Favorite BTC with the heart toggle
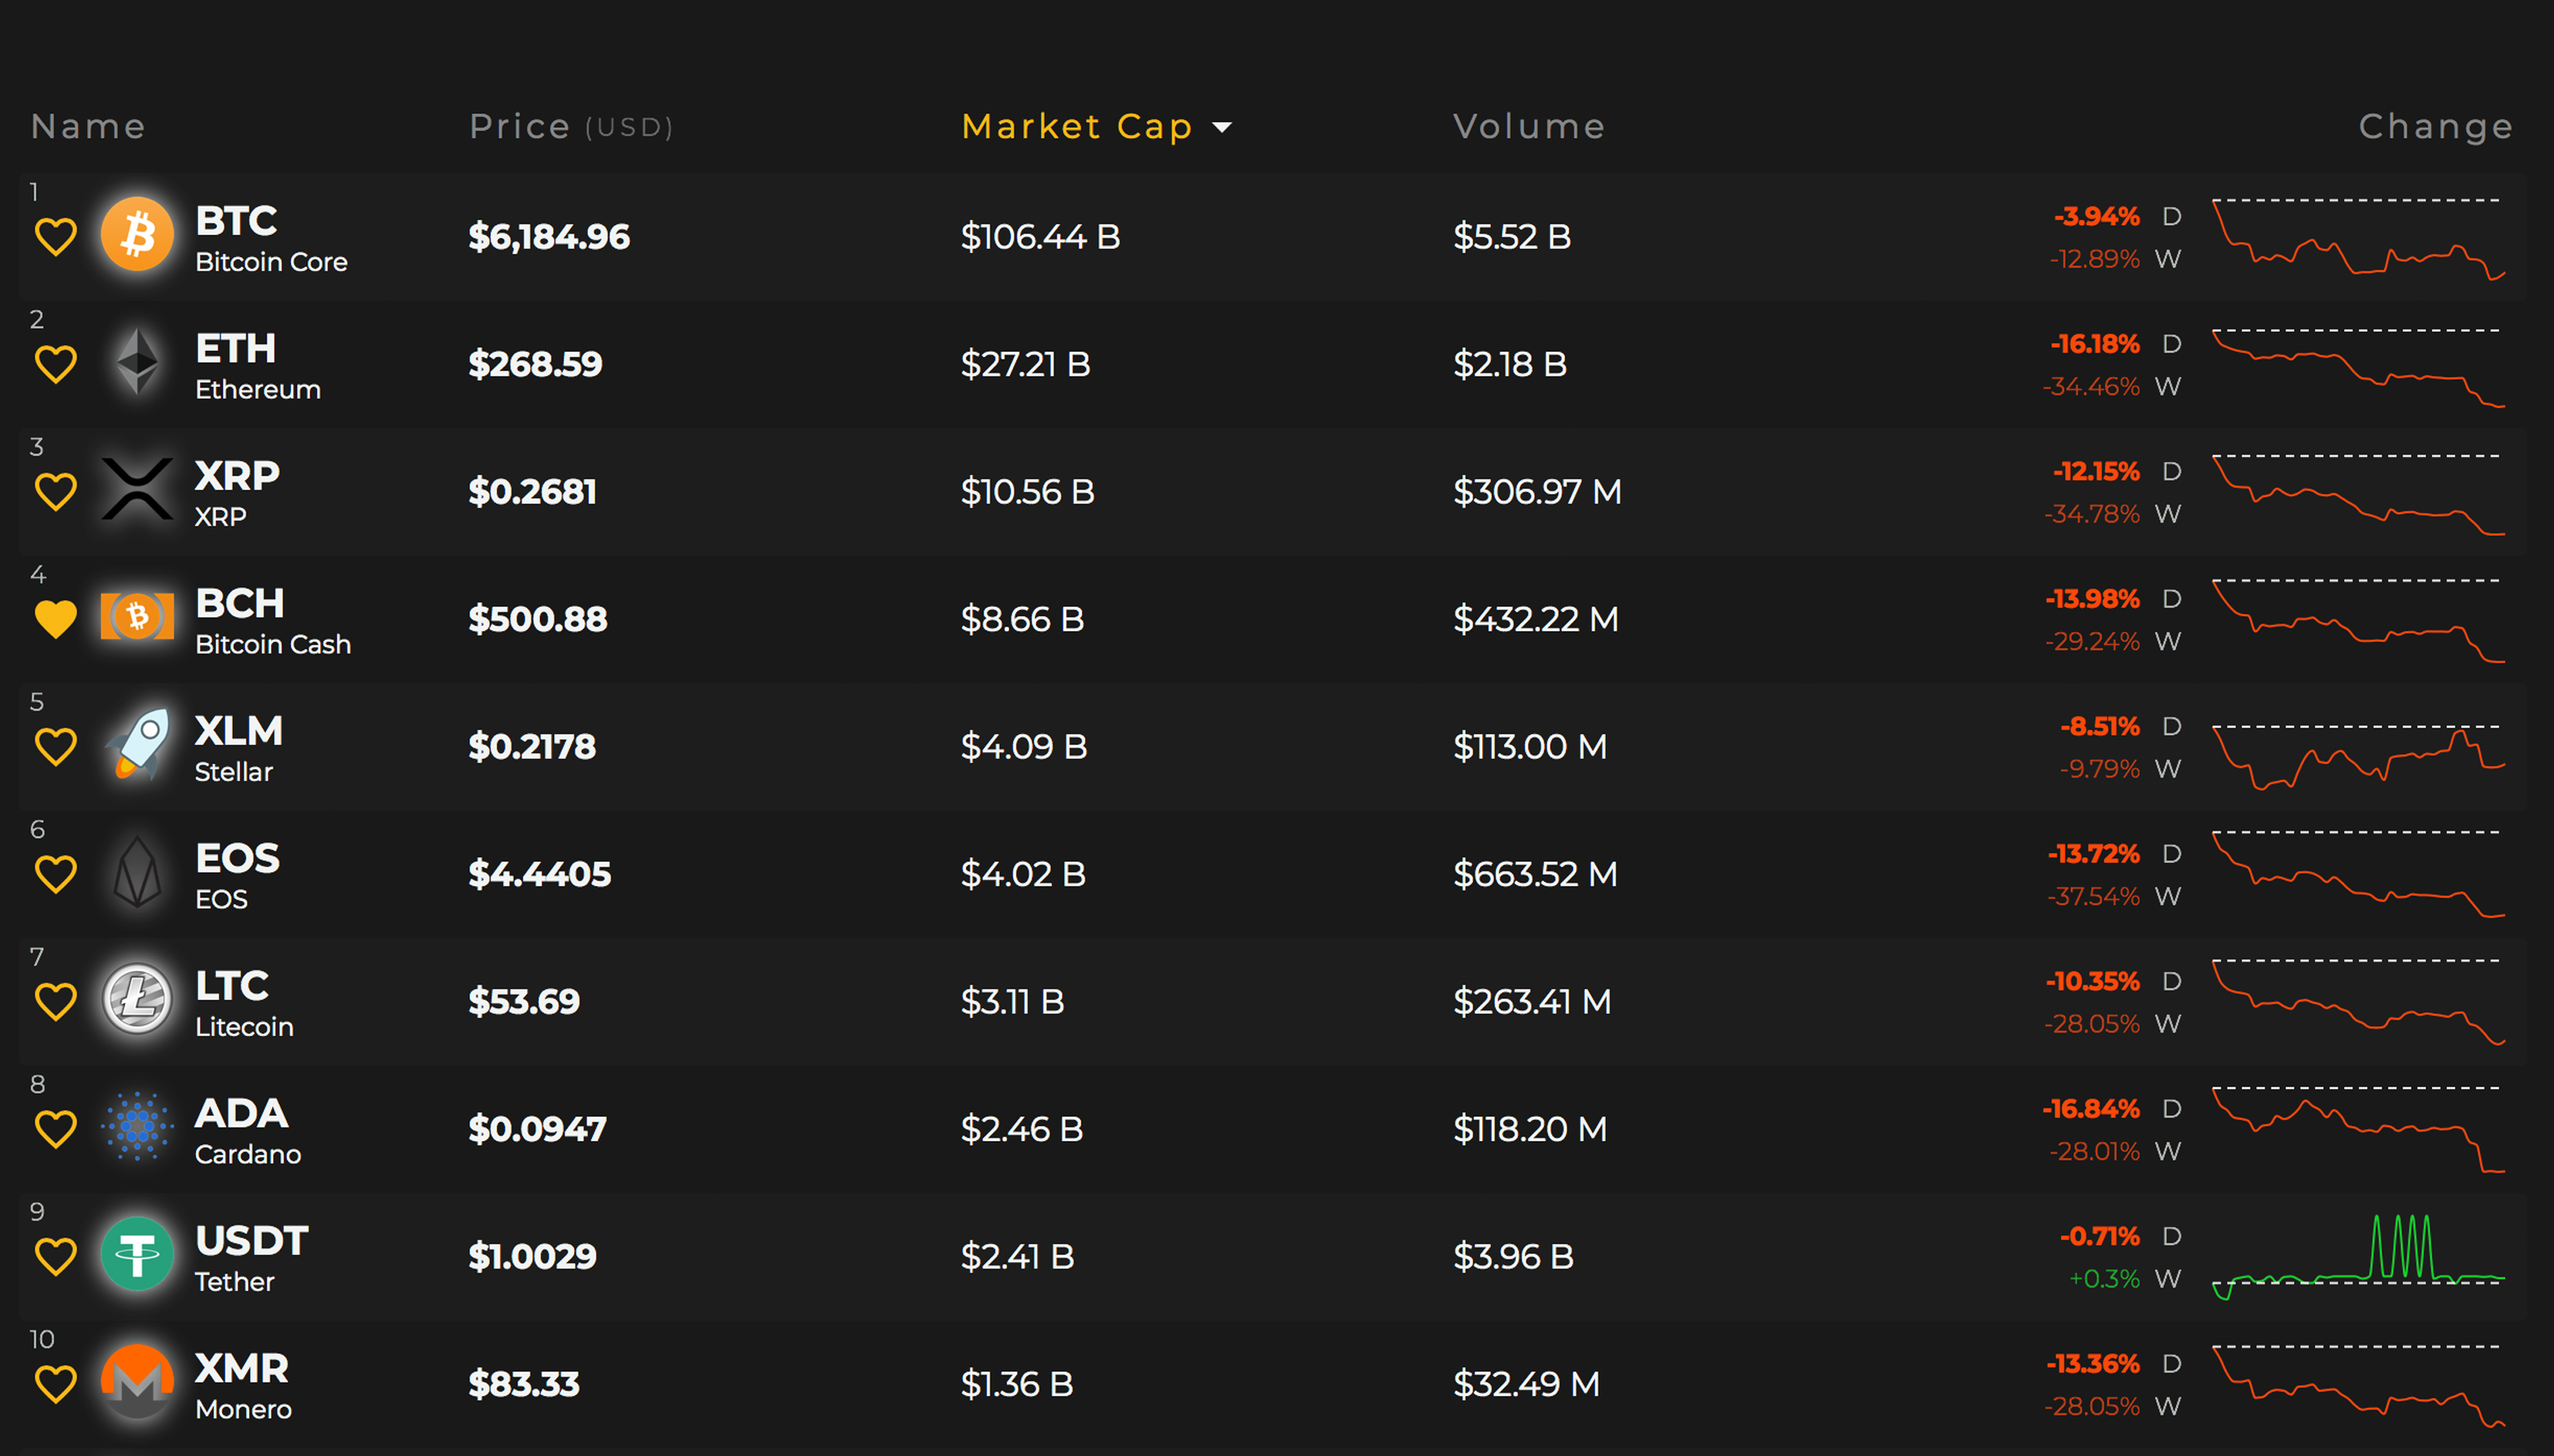Screen dimensions: 2554x1456 tap(56, 237)
